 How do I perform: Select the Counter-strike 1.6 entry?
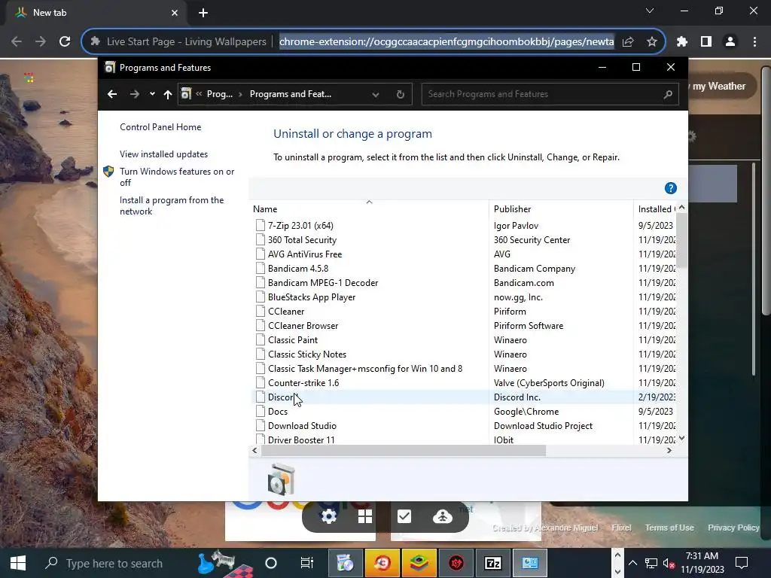(303, 382)
